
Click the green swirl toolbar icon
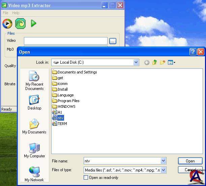21,23
